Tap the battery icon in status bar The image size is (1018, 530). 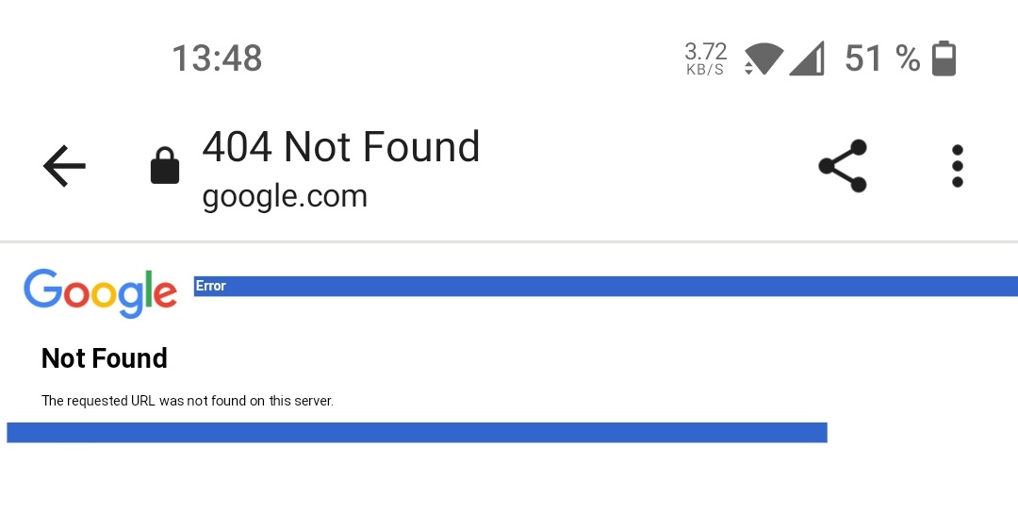point(944,58)
